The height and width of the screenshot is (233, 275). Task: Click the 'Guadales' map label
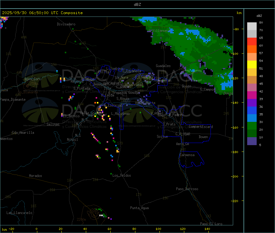click(163, 66)
